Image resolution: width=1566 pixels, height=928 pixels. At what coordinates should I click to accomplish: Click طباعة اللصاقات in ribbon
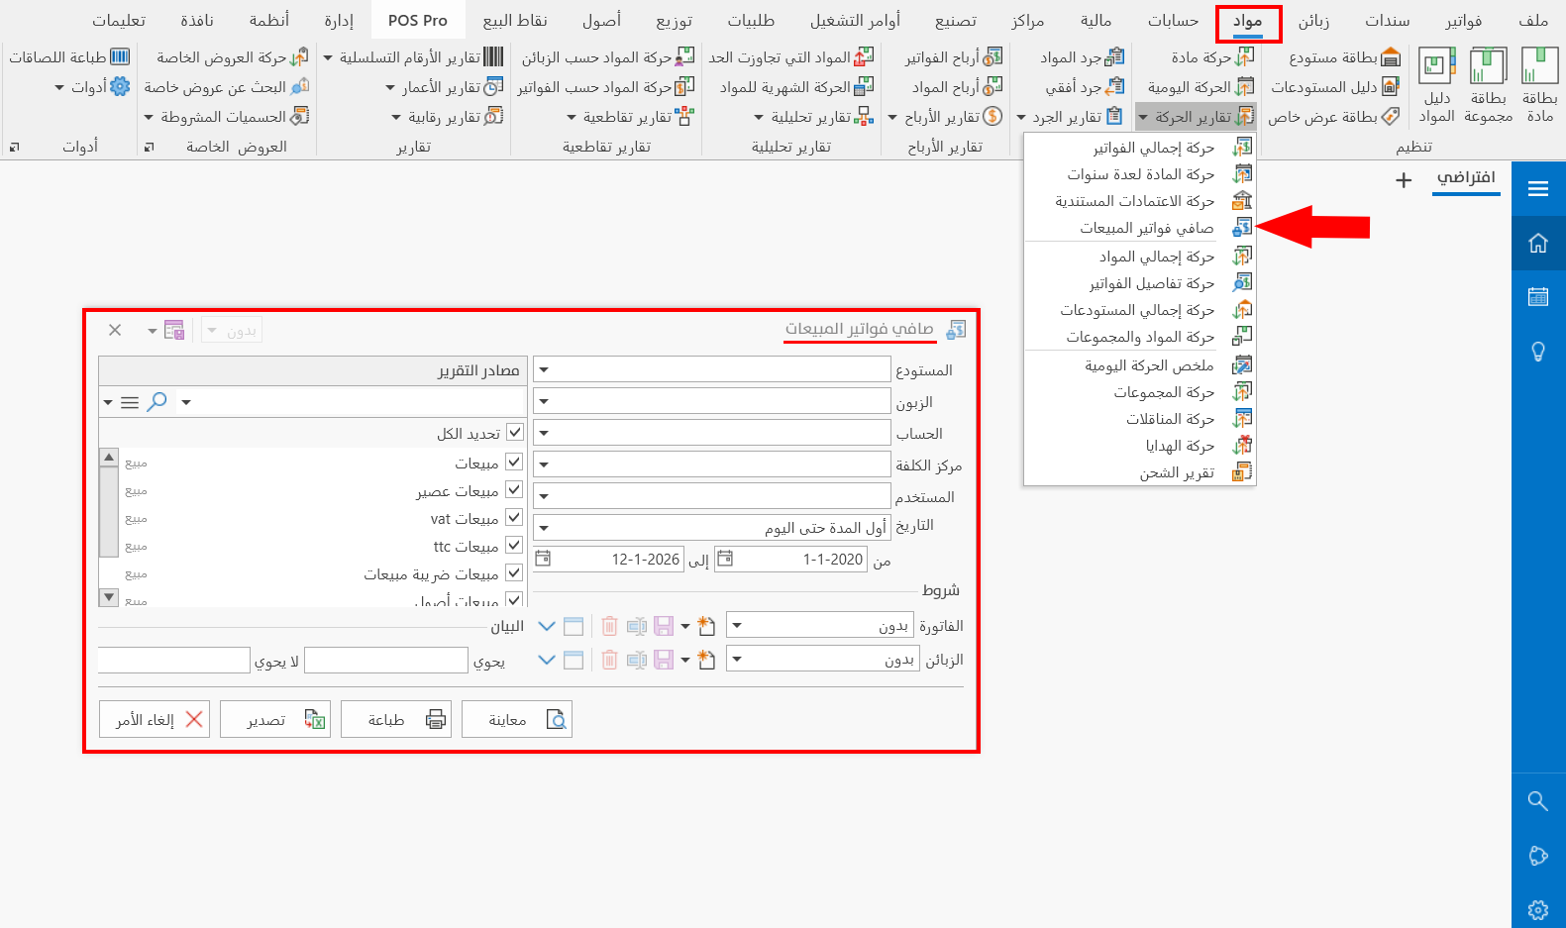(x=69, y=57)
